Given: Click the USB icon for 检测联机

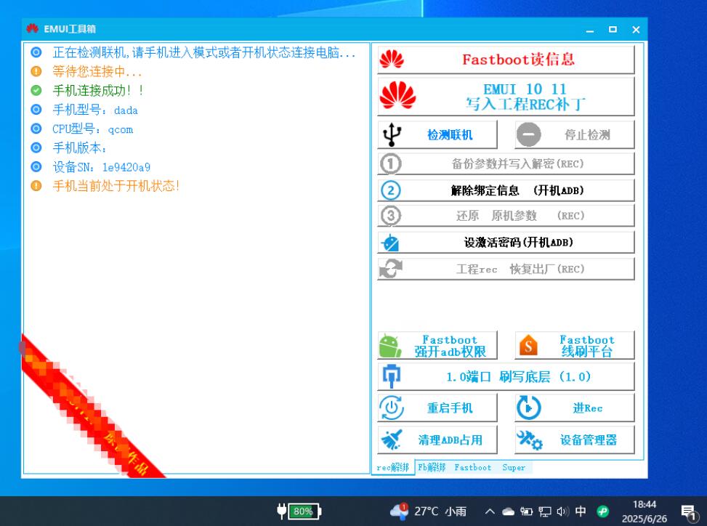Looking at the screenshot, I should point(392,134).
